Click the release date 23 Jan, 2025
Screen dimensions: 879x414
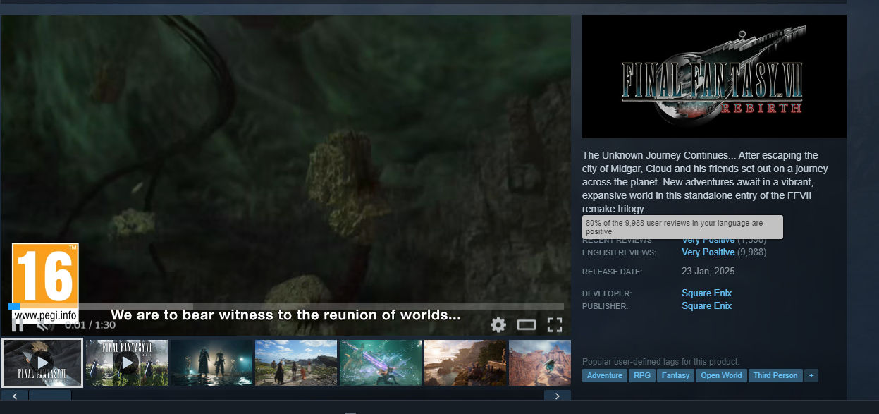(x=708, y=271)
